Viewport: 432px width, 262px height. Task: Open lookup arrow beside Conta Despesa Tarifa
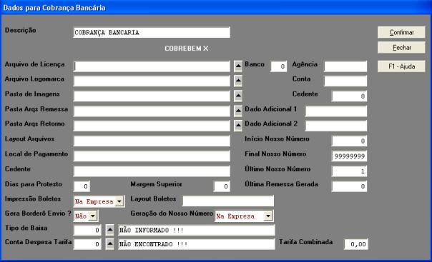point(110,244)
